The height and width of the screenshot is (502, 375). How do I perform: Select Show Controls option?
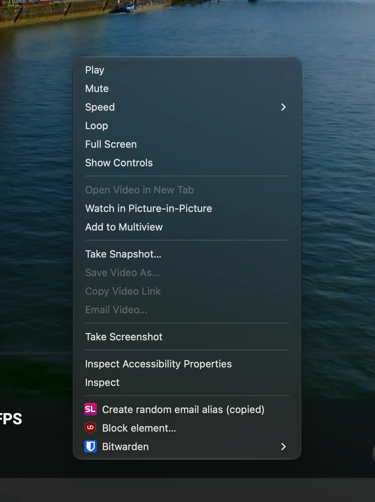coord(187,163)
